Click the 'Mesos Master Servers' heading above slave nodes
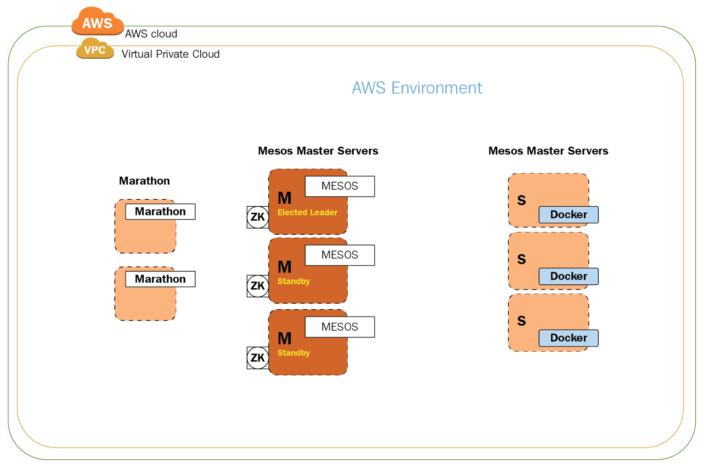This screenshot has width=704, height=468. (x=548, y=151)
